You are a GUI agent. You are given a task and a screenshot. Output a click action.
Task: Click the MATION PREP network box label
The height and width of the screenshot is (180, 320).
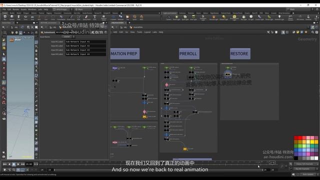point(124,53)
